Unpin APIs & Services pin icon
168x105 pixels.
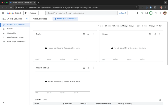27,19
